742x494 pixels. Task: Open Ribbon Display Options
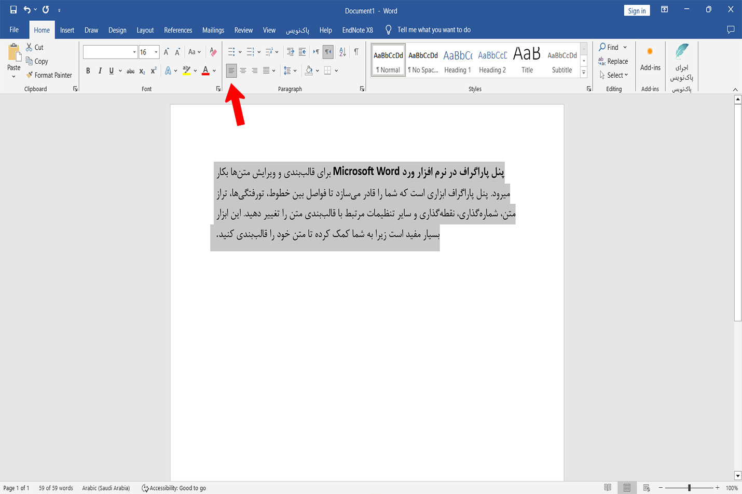coord(664,9)
